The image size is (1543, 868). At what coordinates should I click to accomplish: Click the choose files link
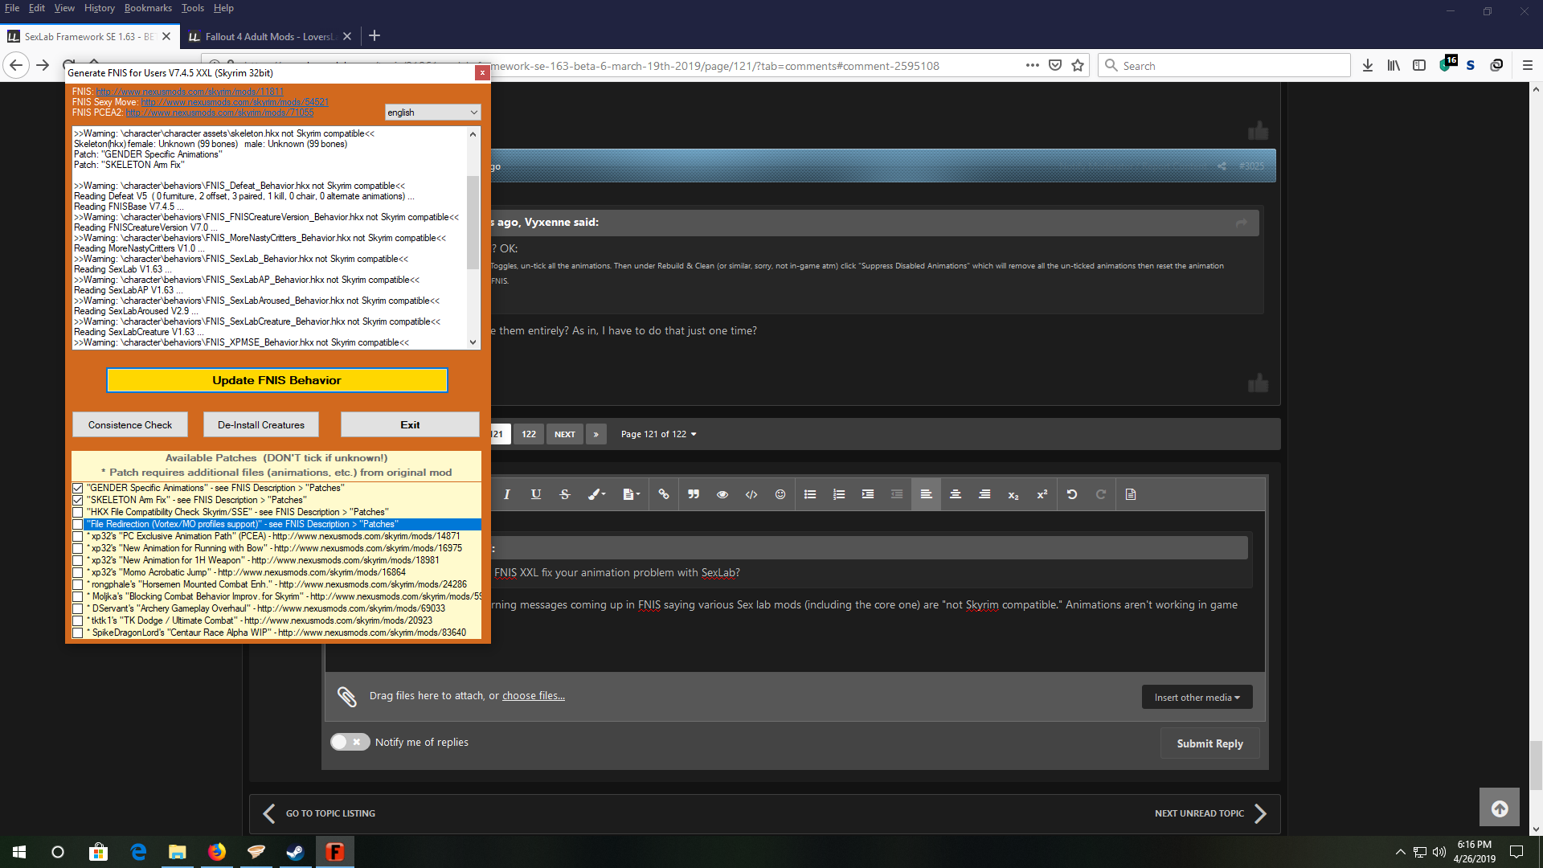534,696
